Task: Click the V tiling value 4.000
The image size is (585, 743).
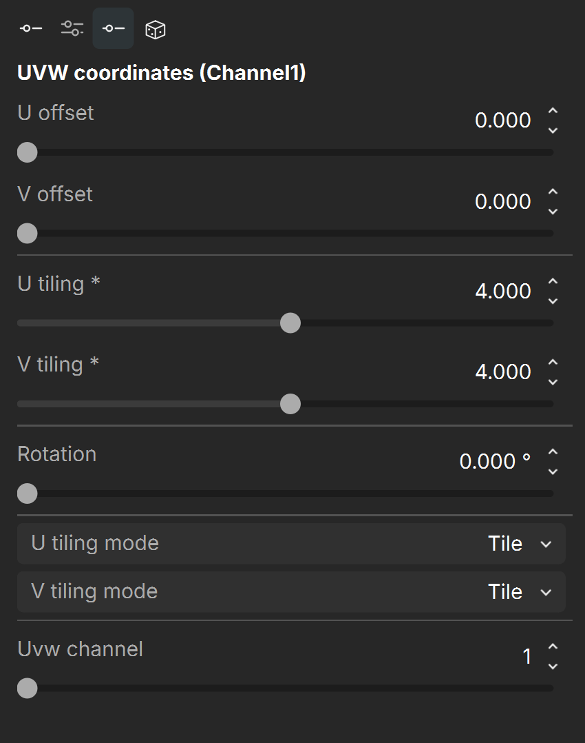Action: click(x=502, y=372)
